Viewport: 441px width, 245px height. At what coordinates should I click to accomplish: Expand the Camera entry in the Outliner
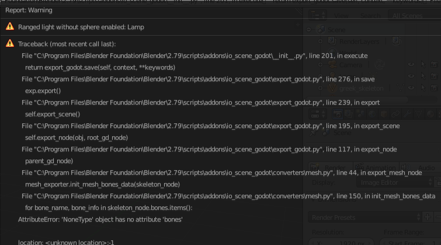(x=320, y=65)
